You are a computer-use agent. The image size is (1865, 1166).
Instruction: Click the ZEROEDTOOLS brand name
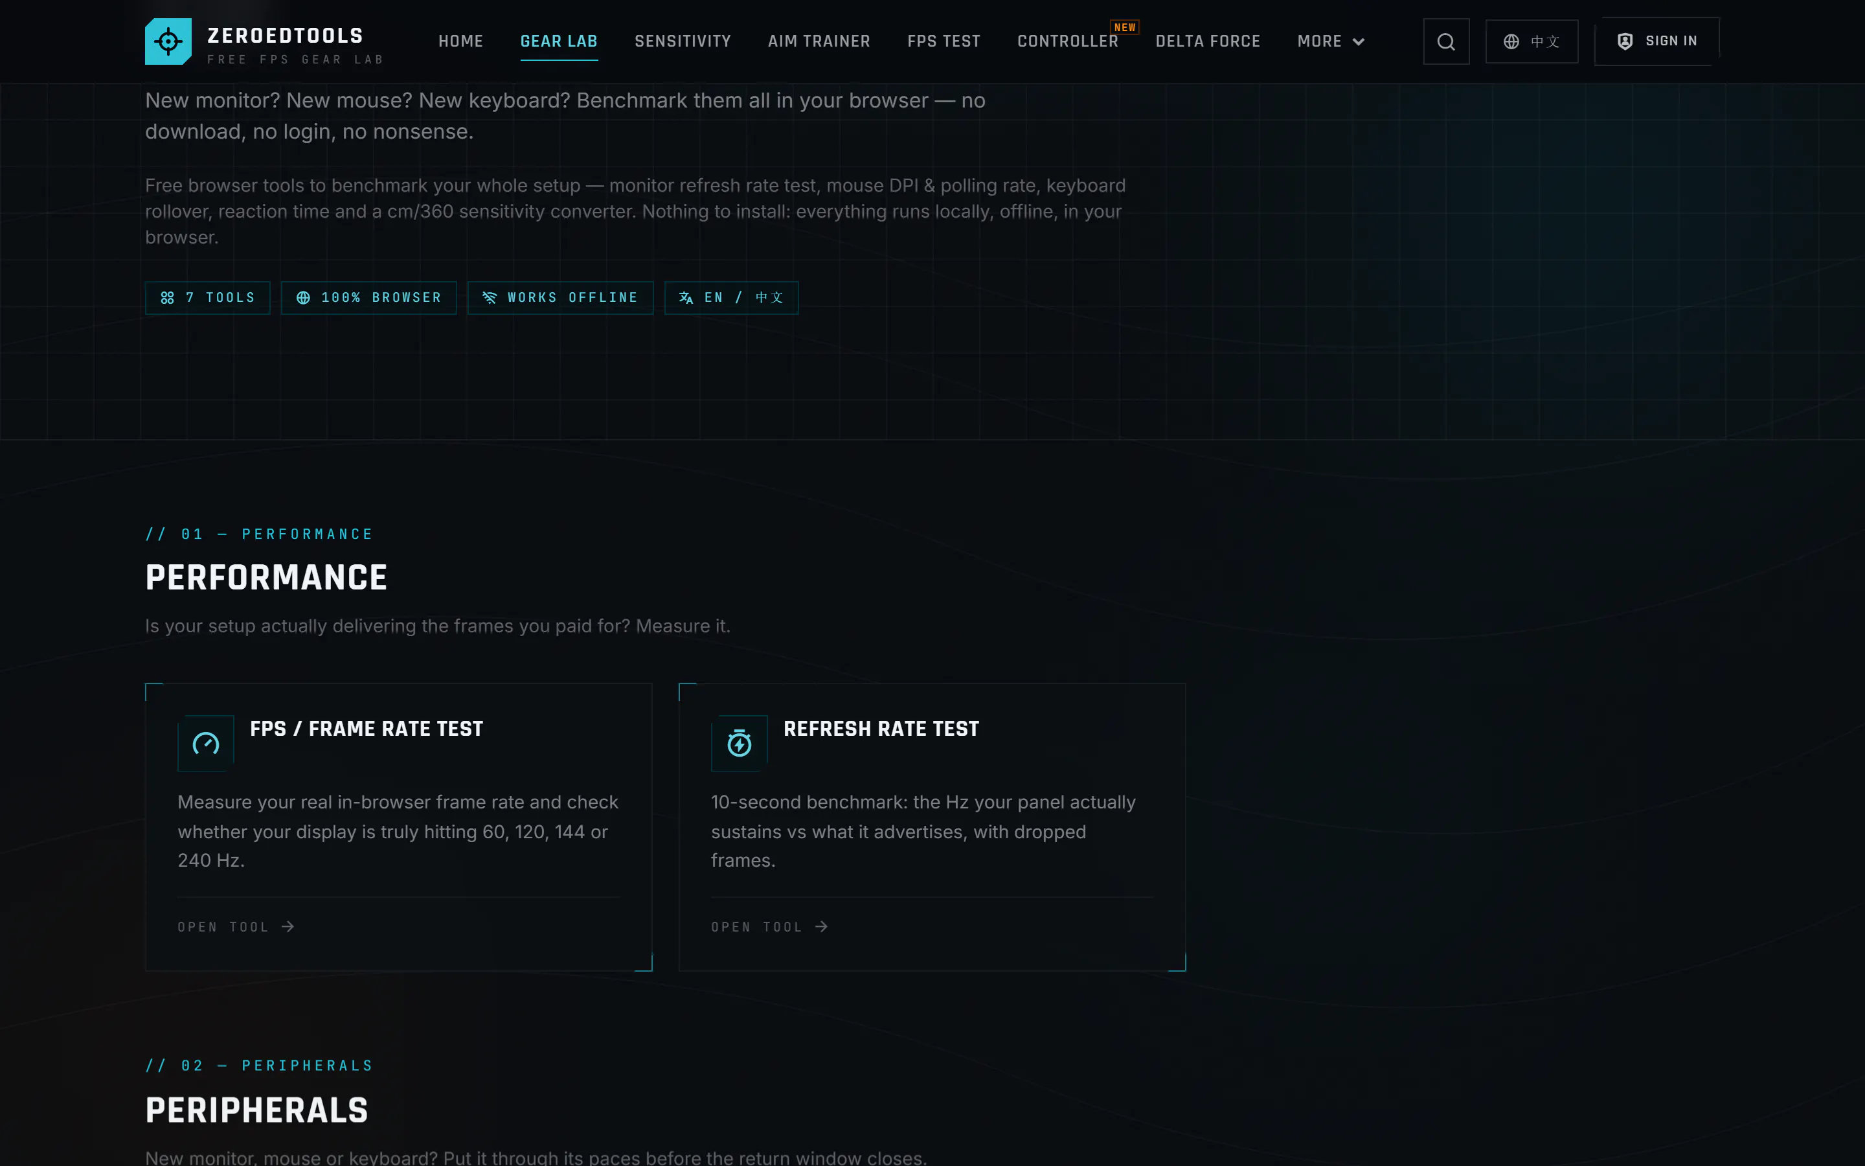coord(285,36)
